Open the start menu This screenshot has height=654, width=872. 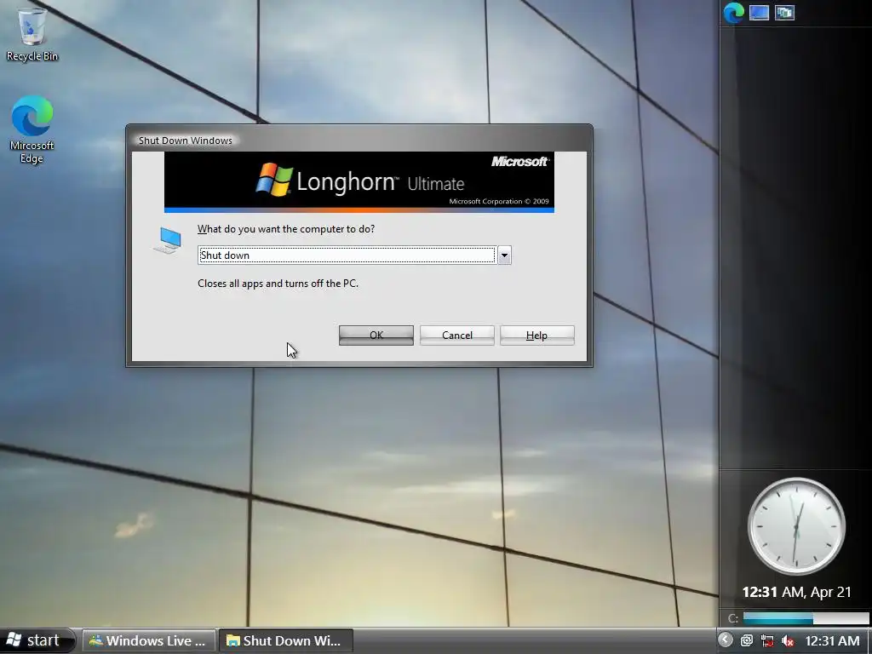coord(36,640)
